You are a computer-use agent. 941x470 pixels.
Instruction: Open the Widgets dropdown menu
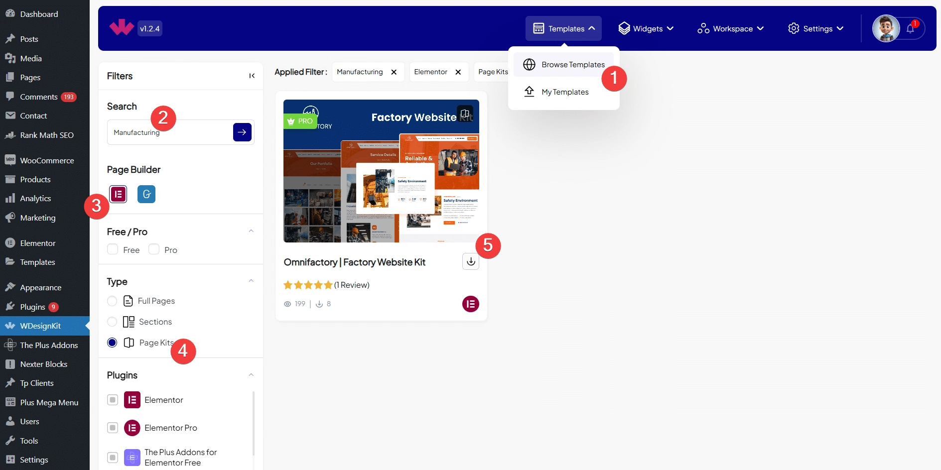pyautogui.click(x=646, y=29)
